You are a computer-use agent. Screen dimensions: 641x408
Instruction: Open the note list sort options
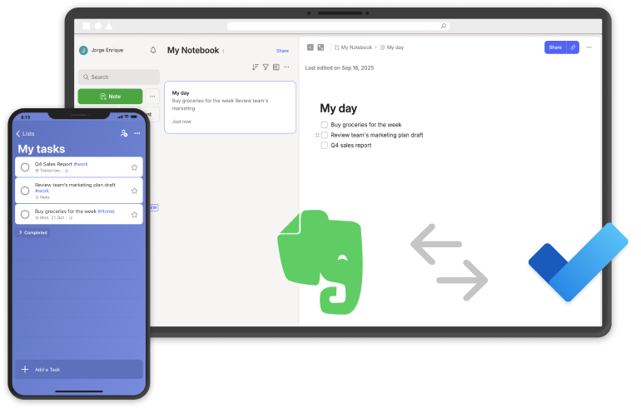tap(255, 67)
